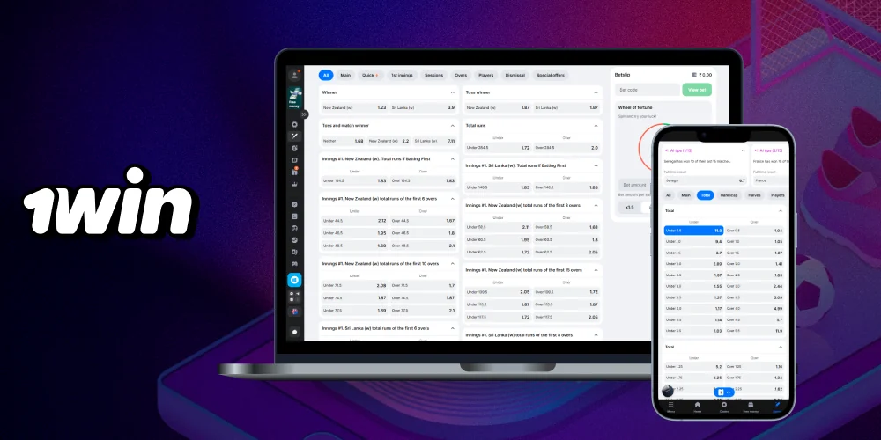Tap Free money icon in phone bottom bar
Image resolution: width=881 pixels, height=440 pixels.
tap(750, 407)
